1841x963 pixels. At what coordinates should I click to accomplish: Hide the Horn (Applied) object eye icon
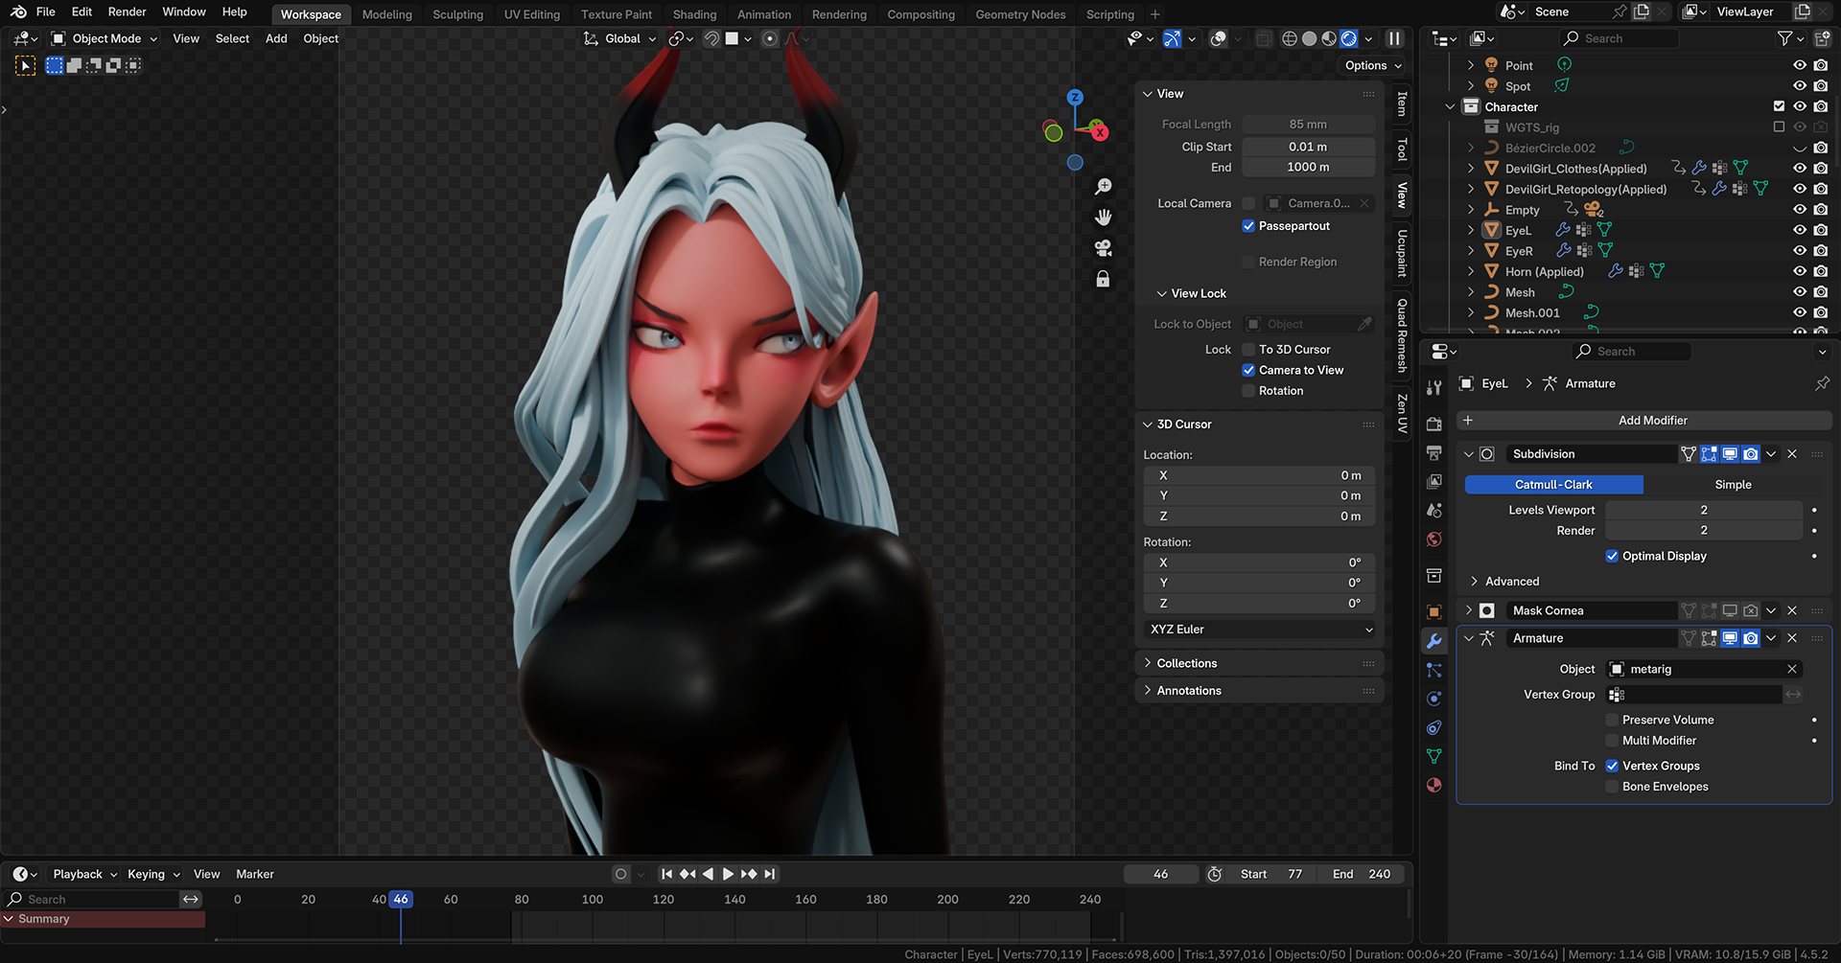click(1800, 271)
